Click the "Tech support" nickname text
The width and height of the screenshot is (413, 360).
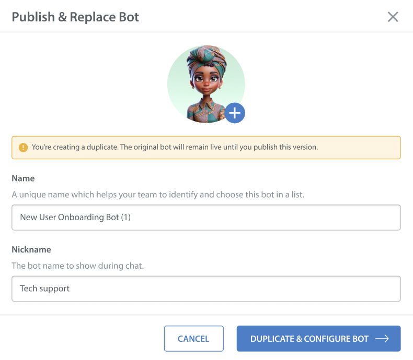pyautogui.click(x=45, y=289)
